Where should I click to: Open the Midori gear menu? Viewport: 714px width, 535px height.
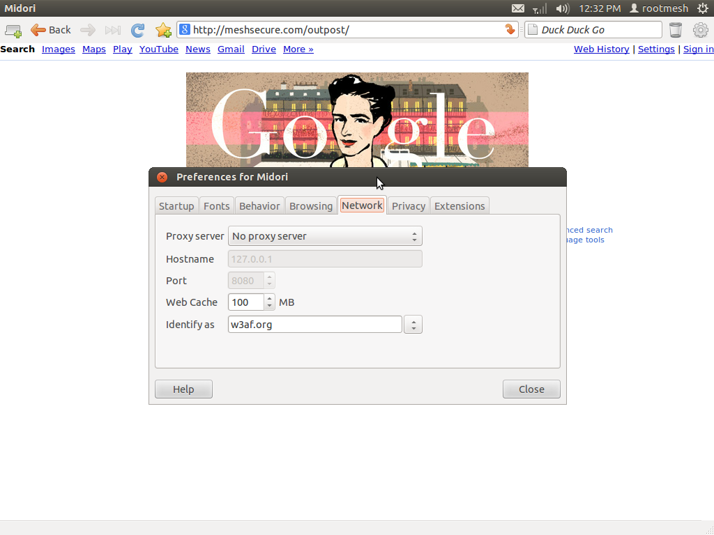pyautogui.click(x=700, y=30)
